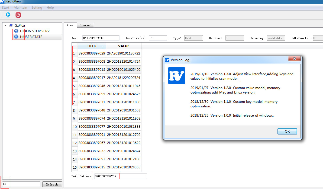Click the Refresh button
323x189 pixels.
click(52, 184)
